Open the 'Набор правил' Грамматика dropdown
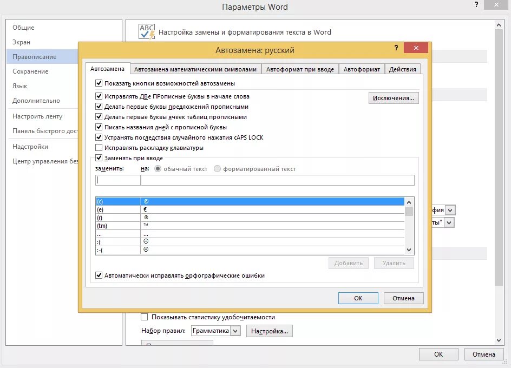511x368 pixels. click(235, 331)
